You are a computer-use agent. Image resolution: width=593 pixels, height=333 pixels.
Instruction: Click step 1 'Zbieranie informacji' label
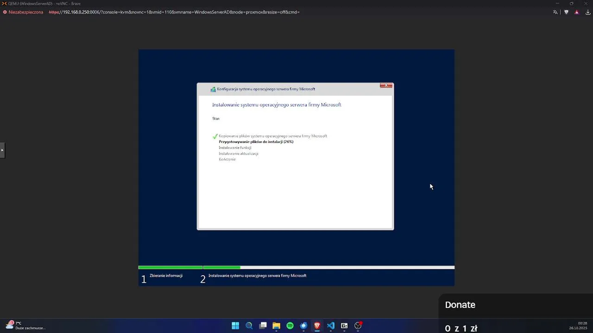[166, 276]
